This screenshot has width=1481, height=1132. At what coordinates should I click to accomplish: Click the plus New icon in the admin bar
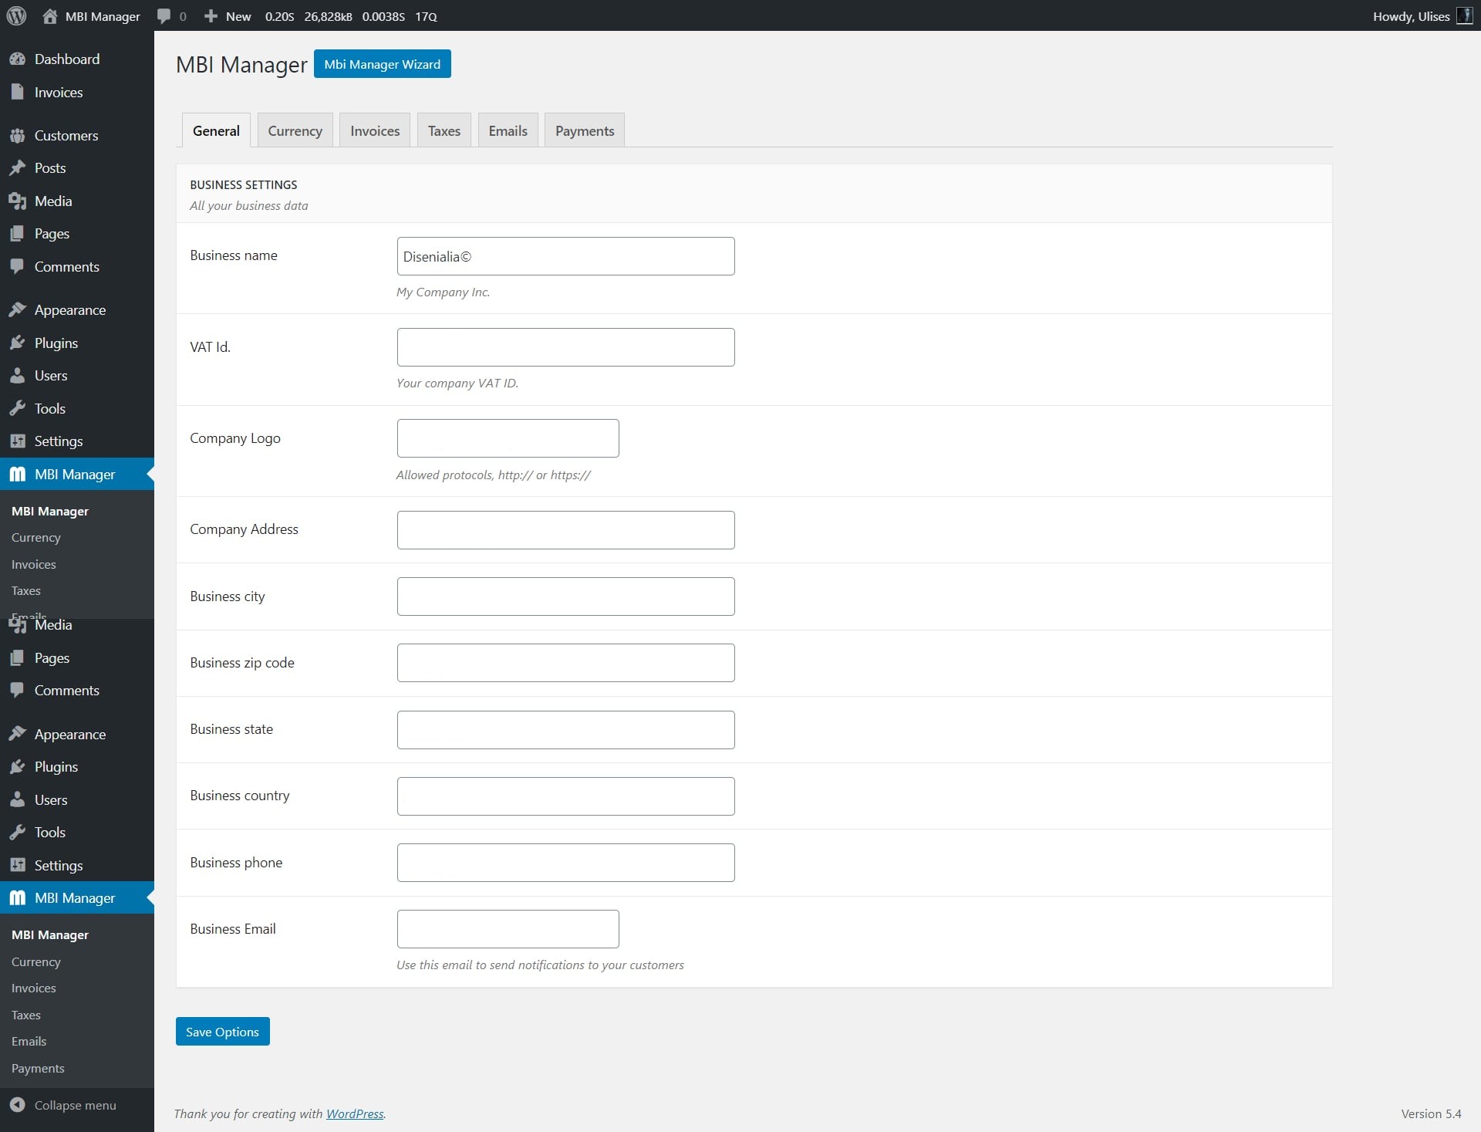pos(211,16)
